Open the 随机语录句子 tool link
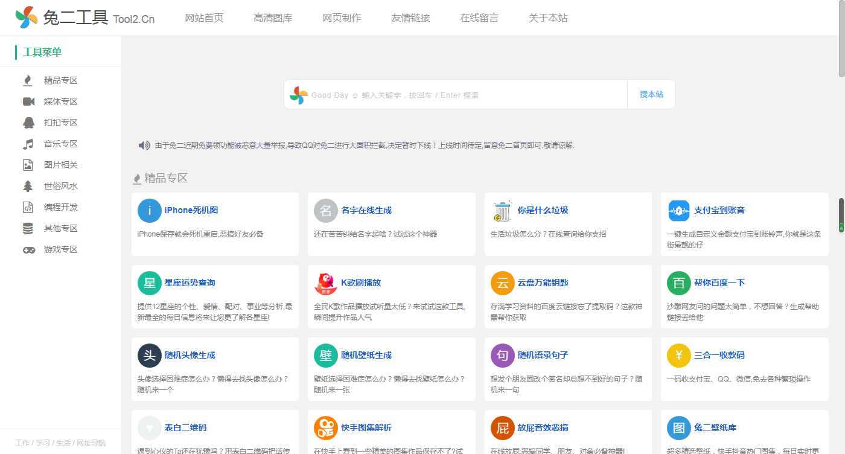845x454 pixels. pyautogui.click(x=543, y=355)
